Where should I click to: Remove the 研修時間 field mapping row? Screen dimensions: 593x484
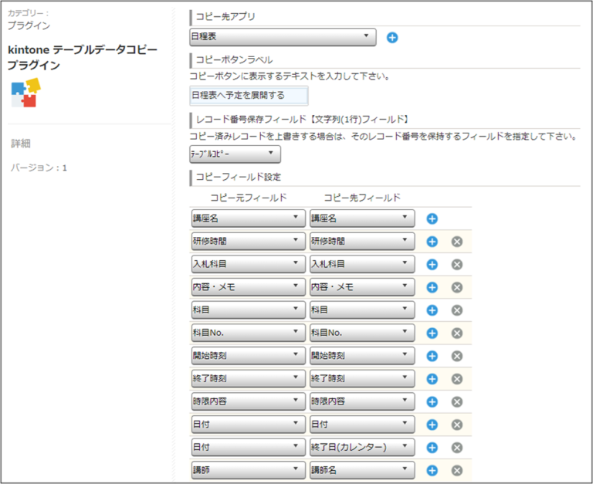point(456,242)
